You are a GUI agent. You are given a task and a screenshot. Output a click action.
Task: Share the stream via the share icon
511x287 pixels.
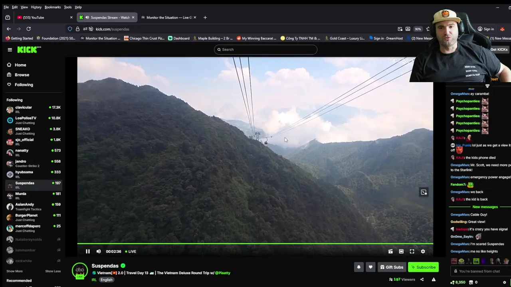tap(422, 279)
